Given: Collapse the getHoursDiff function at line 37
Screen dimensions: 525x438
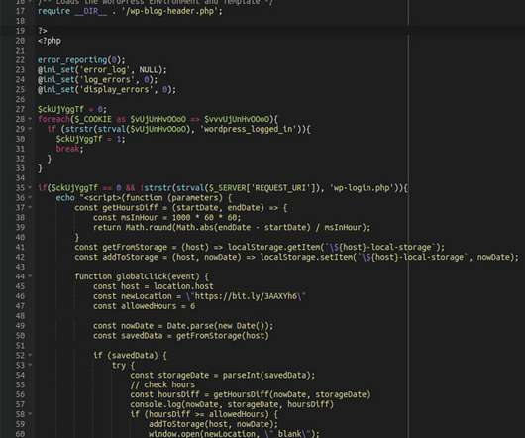Looking at the screenshot, I should (30, 208).
